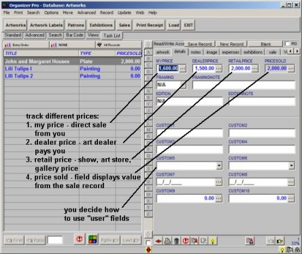Click the yellow light bulb icon in bottom toolbar
The image size is (302, 254).
click(212, 240)
